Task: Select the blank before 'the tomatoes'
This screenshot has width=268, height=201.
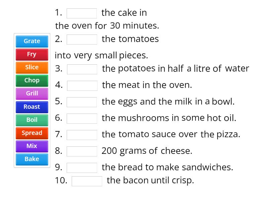Action: click(x=82, y=40)
